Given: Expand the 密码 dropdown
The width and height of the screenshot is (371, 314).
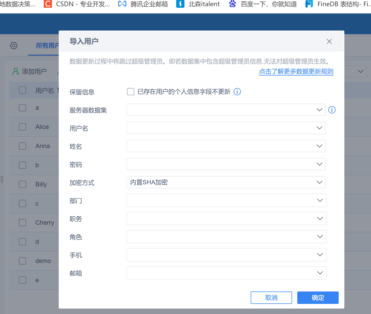Looking at the screenshot, I should [x=226, y=164].
